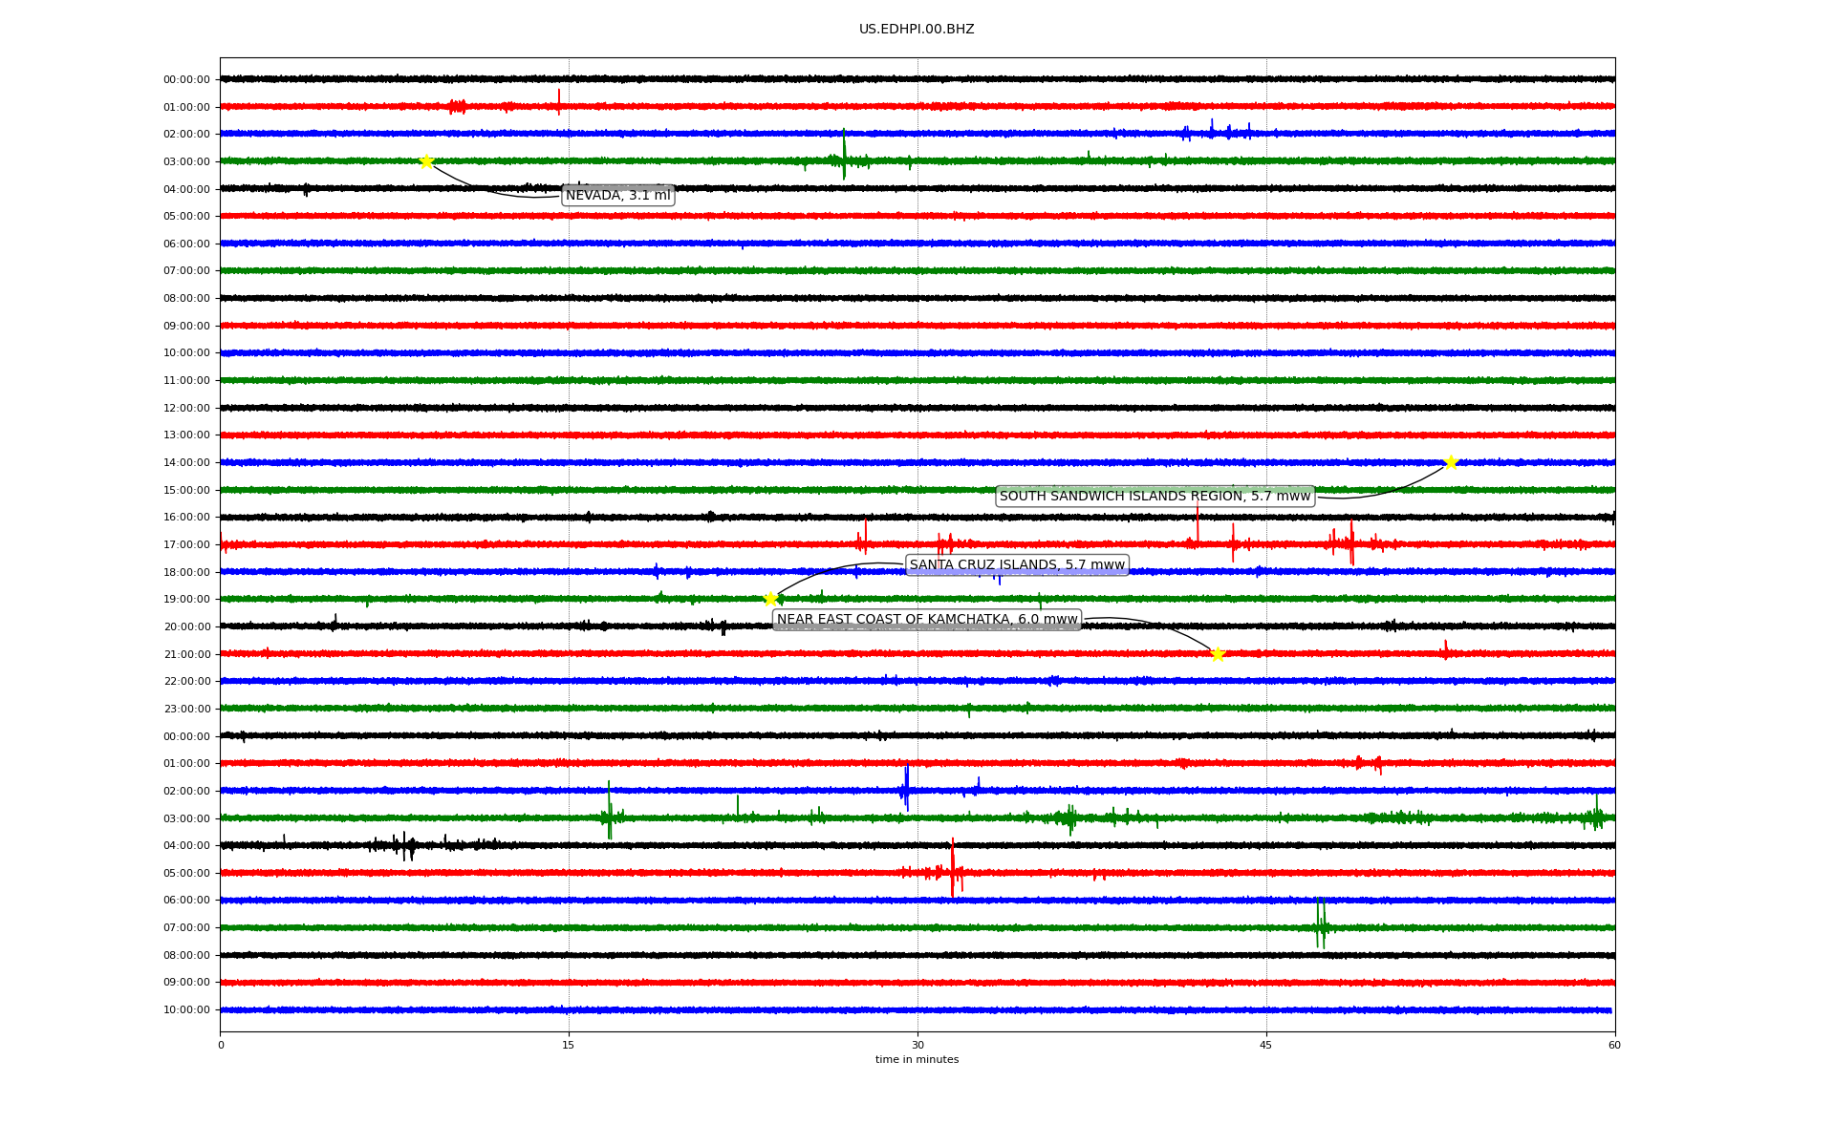Select SOUTH SANDWICH ISLANDS REGION 5.7 mww label
Viewport: 1835px width, 1146px height.
[x=1155, y=496]
